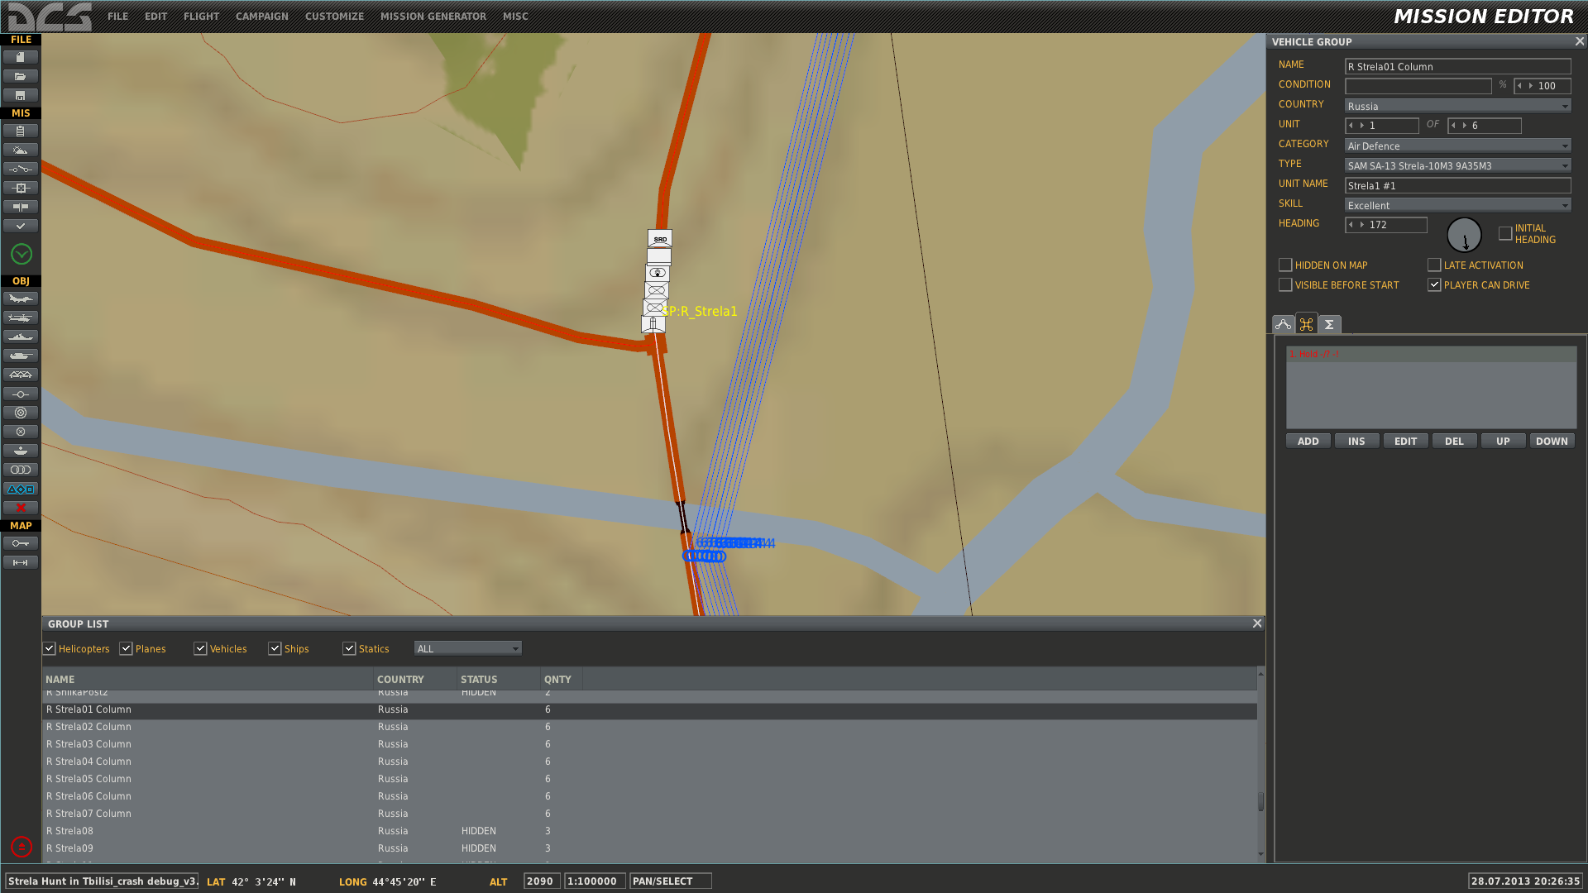Open the CAMPAIGN menu
The width and height of the screenshot is (1588, 893).
tap(261, 17)
